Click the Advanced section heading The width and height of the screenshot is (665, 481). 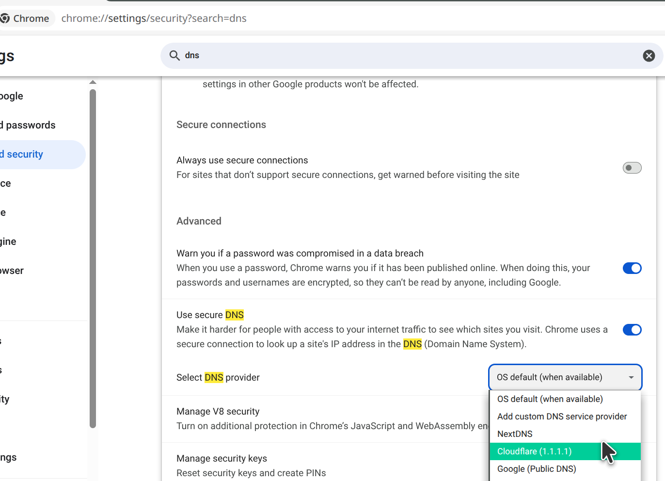coord(199,221)
